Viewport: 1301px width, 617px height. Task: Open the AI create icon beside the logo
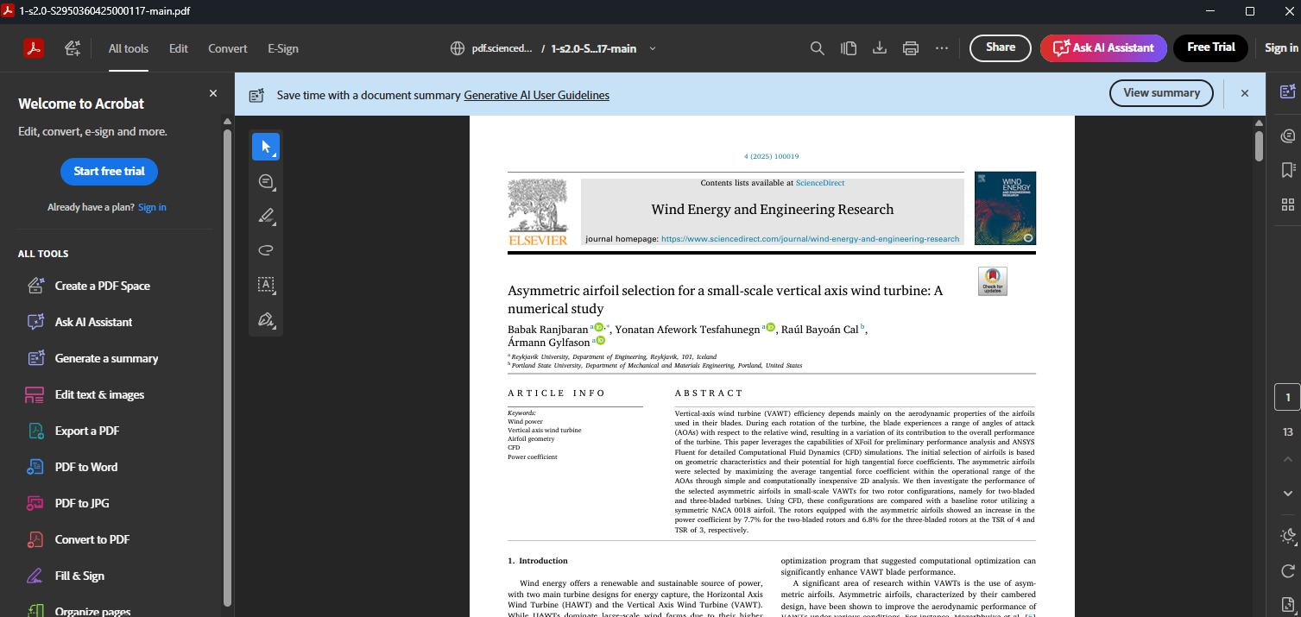[73, 48]
